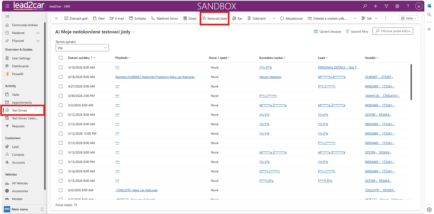Open the Tok dropdown arrow
The width and height of the screenshot is (434, 214).
pyautogui.click(x=376, y=18)
